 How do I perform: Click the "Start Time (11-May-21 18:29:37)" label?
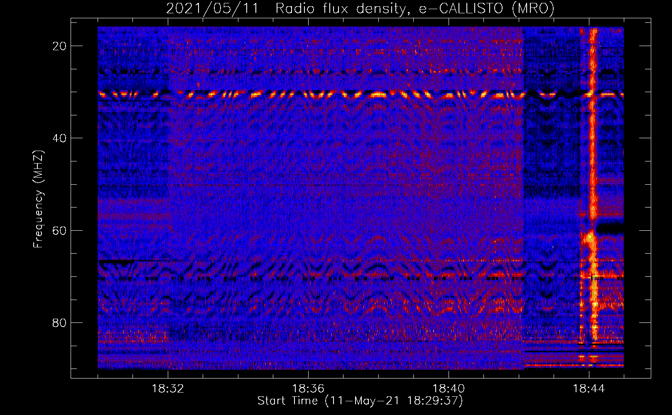coord(360,401)
